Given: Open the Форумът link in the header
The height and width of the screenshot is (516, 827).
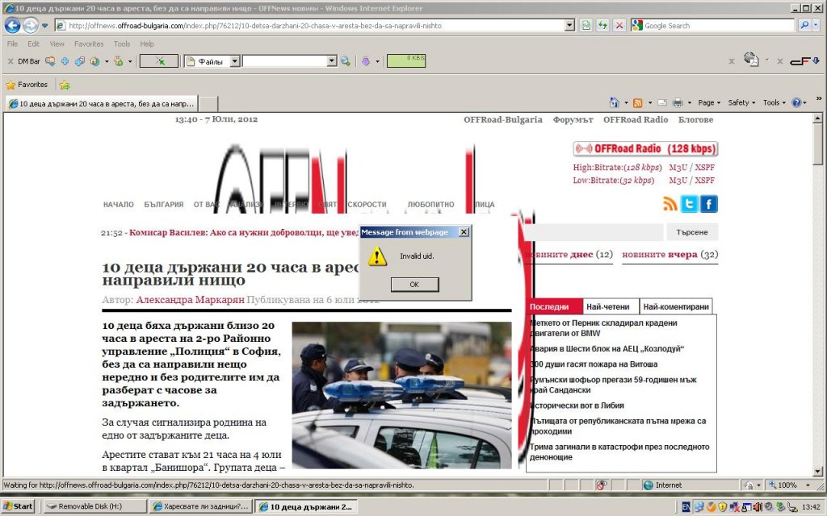Looking at the screenshot, I should point(573,119).
